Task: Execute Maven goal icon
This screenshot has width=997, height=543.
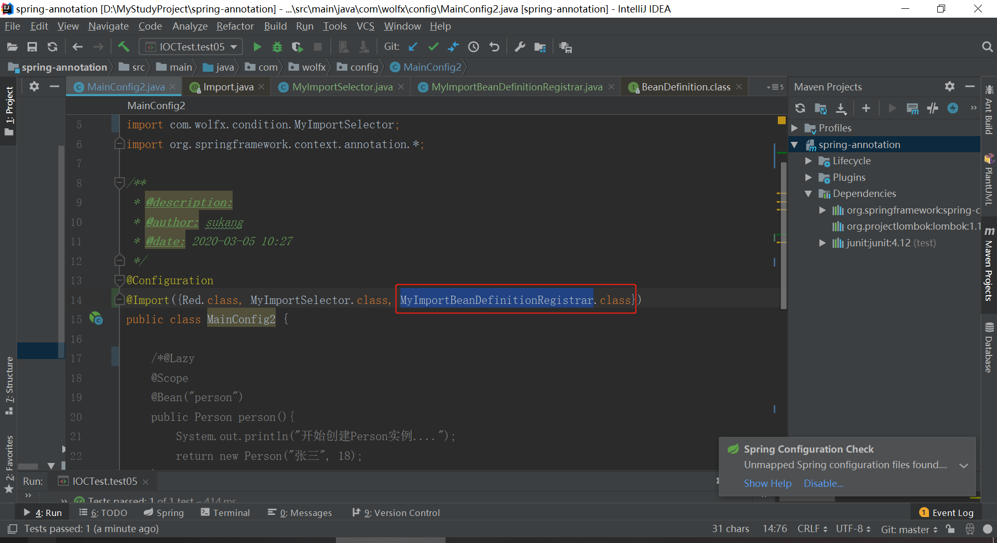Action: click(912, 108)
